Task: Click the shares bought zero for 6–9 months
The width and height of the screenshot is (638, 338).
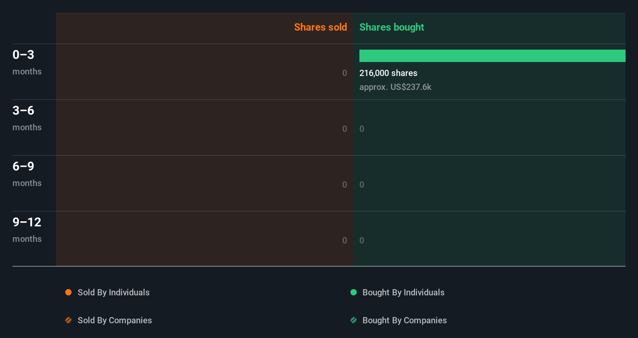Action: click(x=362, y=185)
